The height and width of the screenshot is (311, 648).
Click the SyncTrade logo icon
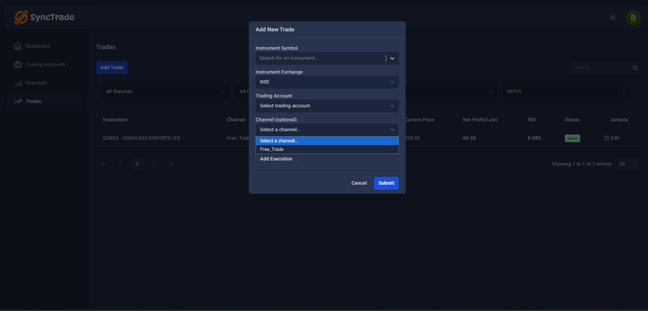coord(21,17)
